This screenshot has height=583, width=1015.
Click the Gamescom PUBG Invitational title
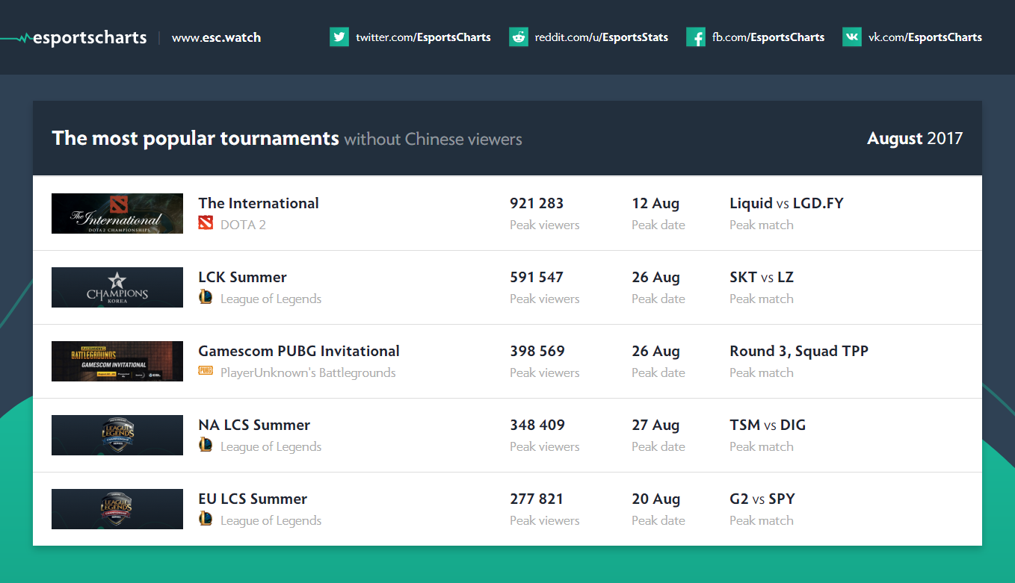299,352
